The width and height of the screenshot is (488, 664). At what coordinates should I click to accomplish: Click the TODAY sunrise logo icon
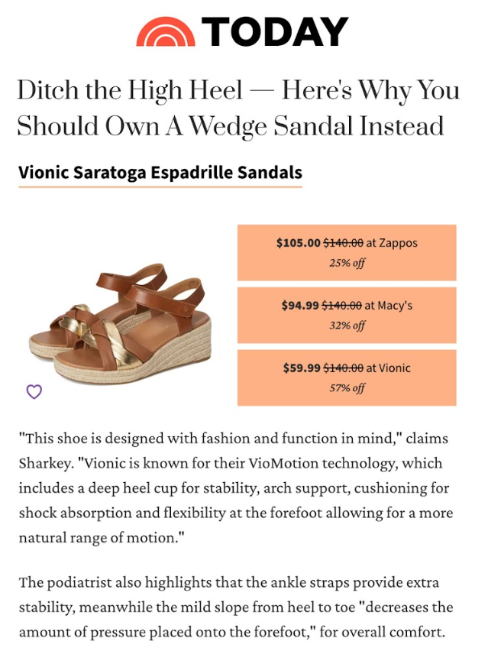165,32
